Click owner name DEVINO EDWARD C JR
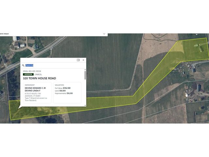This screenshot has height=157, width=209. (x=35, y=88)
